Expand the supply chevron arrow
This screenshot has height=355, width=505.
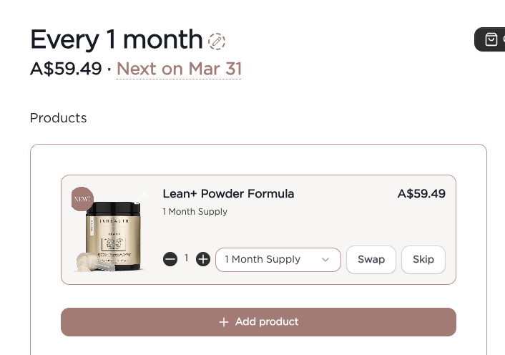[325, 259]
